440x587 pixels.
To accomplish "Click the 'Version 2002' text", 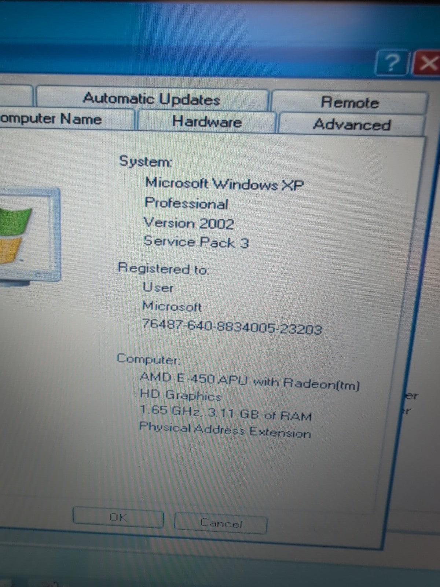I will [x=188, y=223].
